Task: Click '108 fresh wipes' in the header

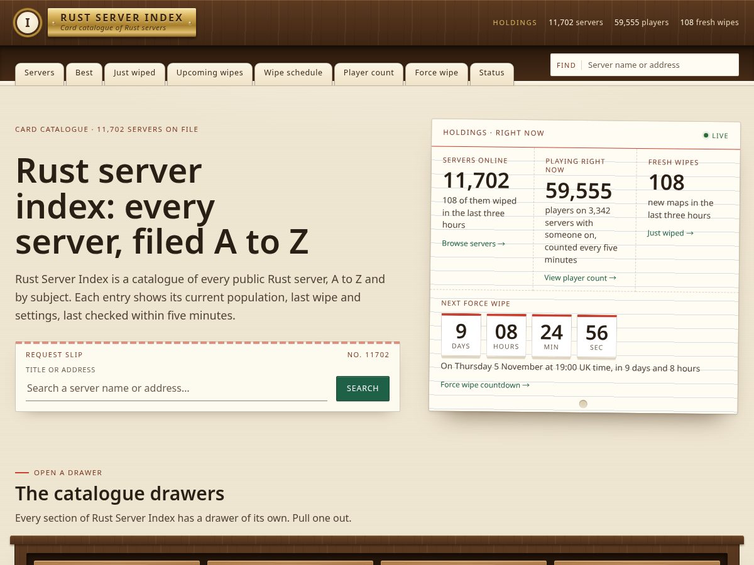Action: 709,23
